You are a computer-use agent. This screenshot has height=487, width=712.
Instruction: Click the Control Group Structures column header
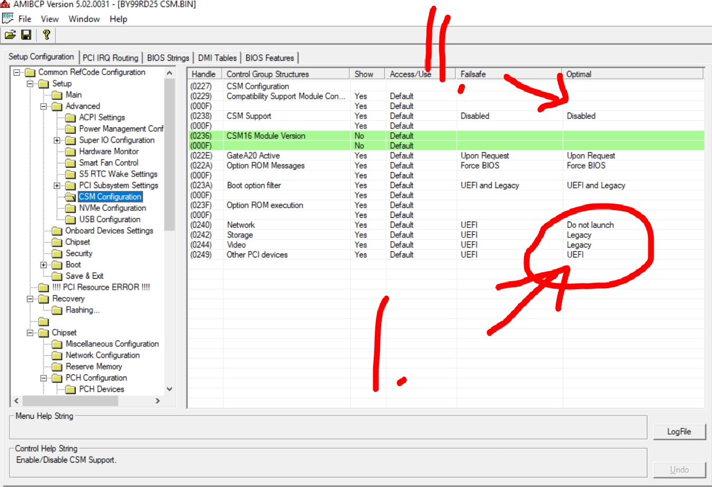point(286,74)
